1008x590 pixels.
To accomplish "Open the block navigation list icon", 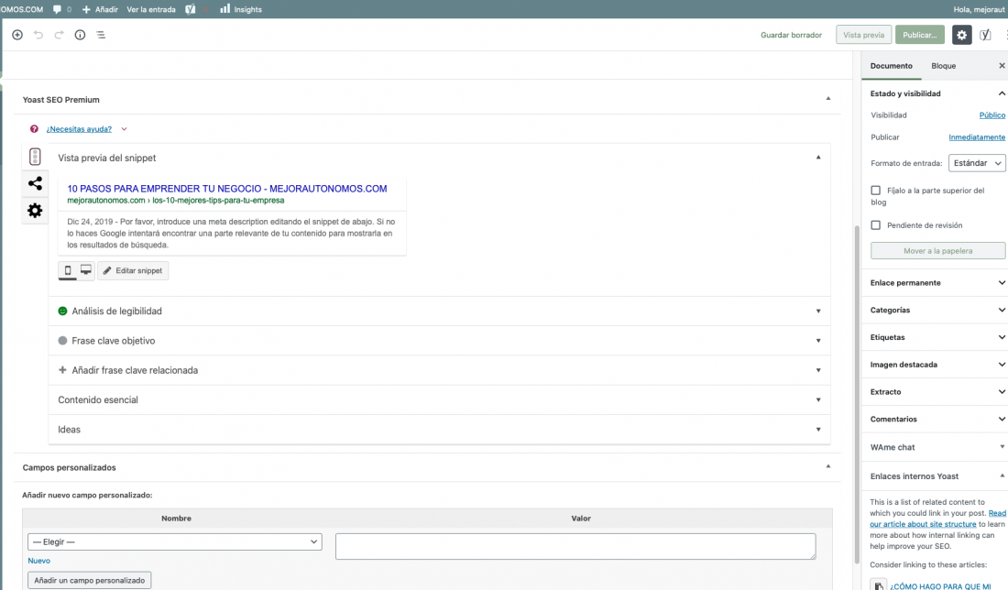I will (101, 35).
